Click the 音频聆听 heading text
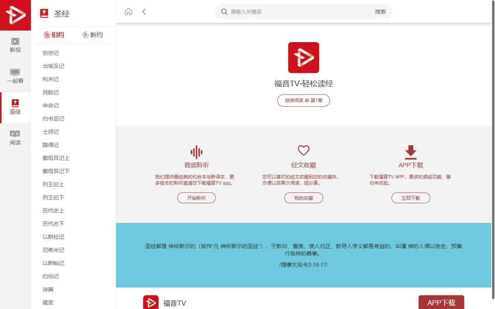This screenshot has width=495, height=309. 196,165
